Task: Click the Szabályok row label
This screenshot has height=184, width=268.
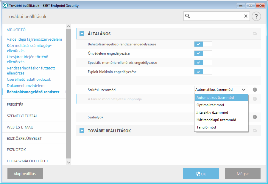Action: pos(96,117)
